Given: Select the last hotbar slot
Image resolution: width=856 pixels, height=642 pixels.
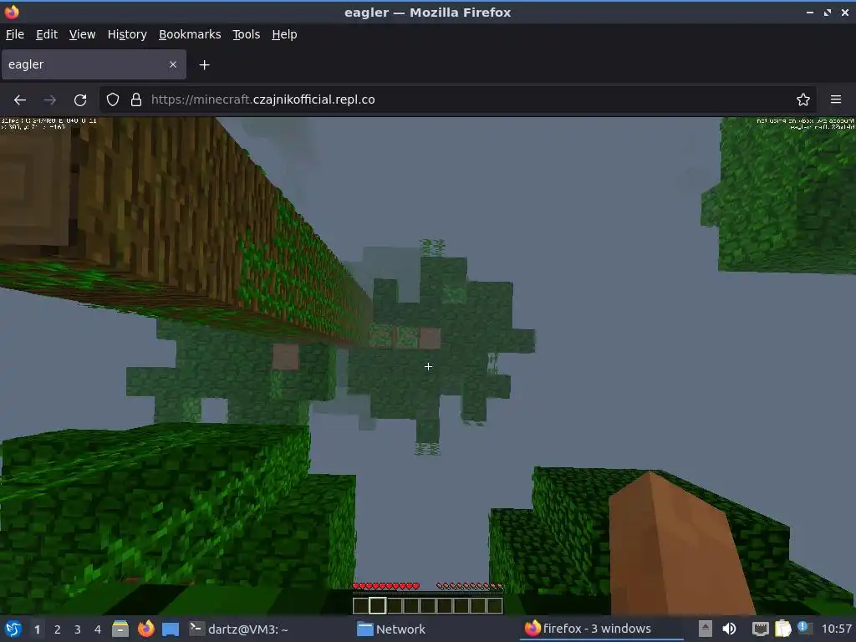Looking at the screenshot, I should coord(495,605).
